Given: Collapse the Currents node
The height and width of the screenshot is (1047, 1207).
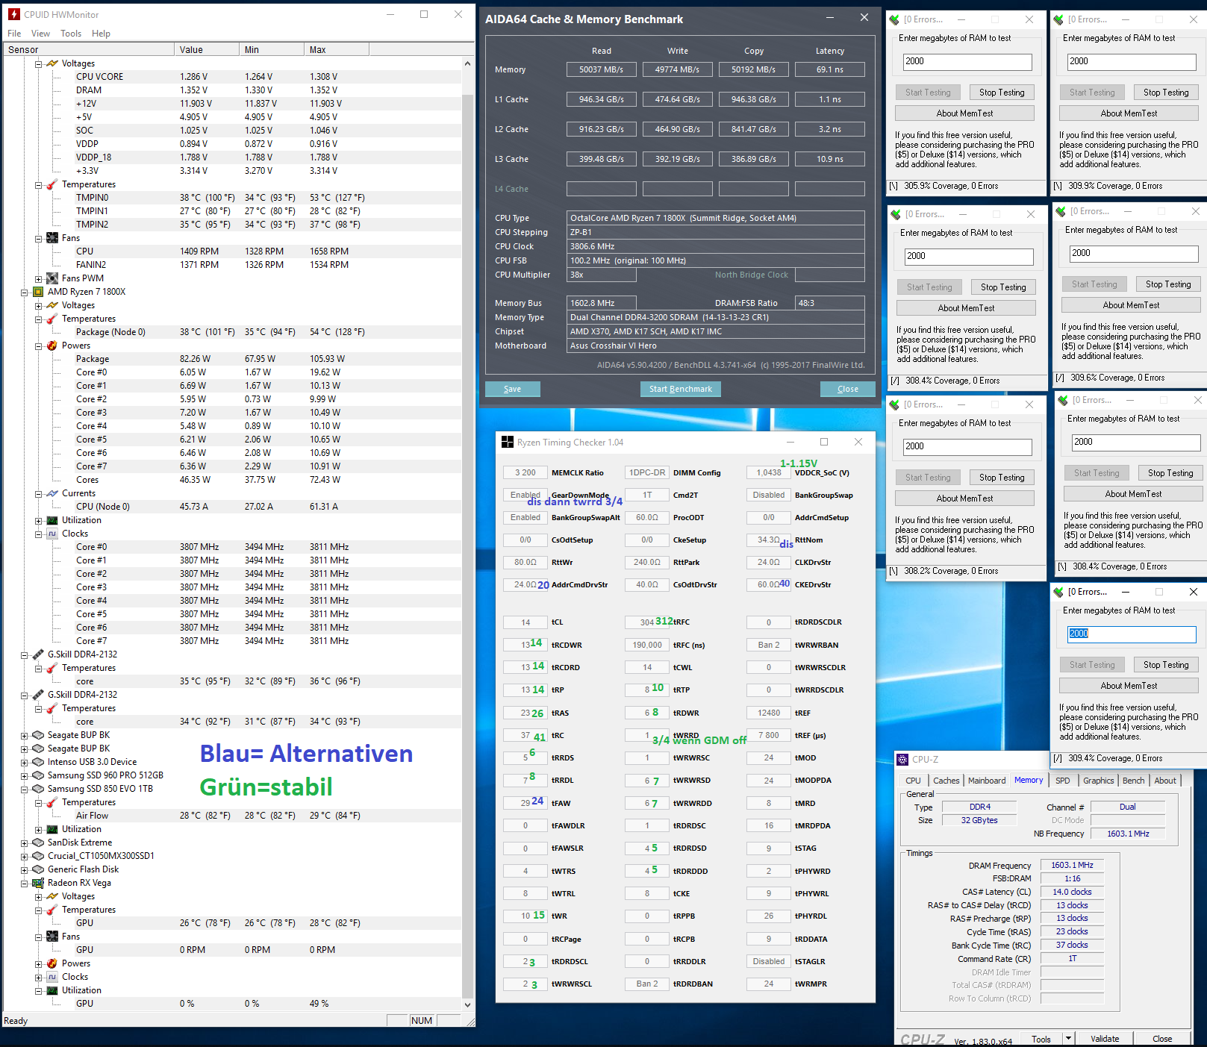Looking at the screenshot, I should pyautogui.click(x=38, y=494).
